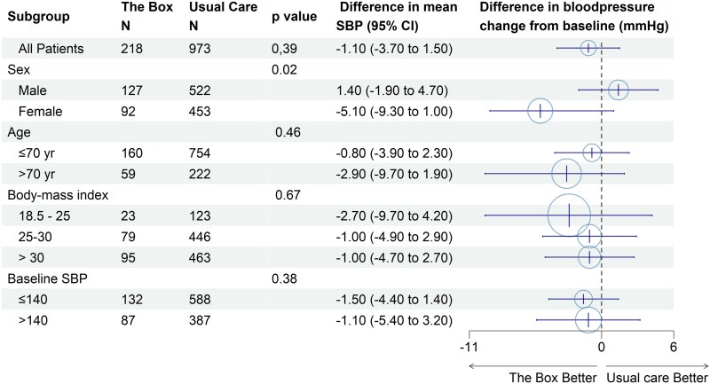Click the Male subgroup plot marker
The height and width of the screenshot is (384, 710).
(x=619, y=90)
